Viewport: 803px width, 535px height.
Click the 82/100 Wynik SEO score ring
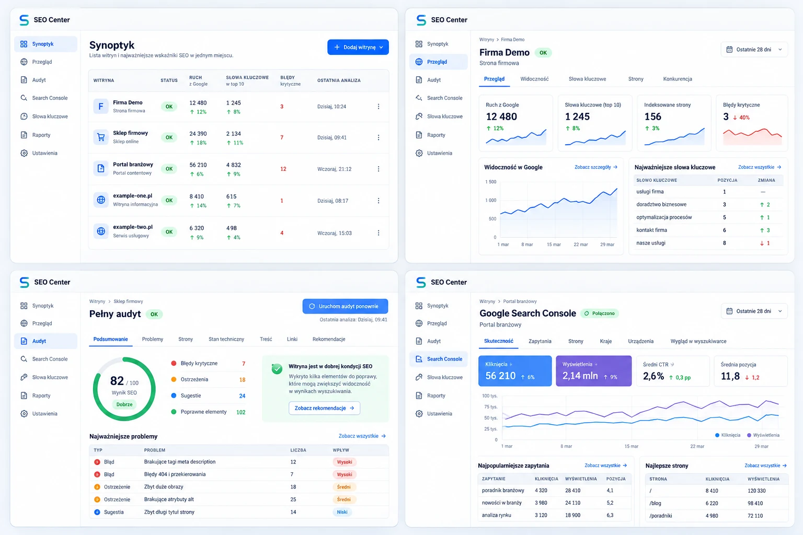(x=124, y=389)
